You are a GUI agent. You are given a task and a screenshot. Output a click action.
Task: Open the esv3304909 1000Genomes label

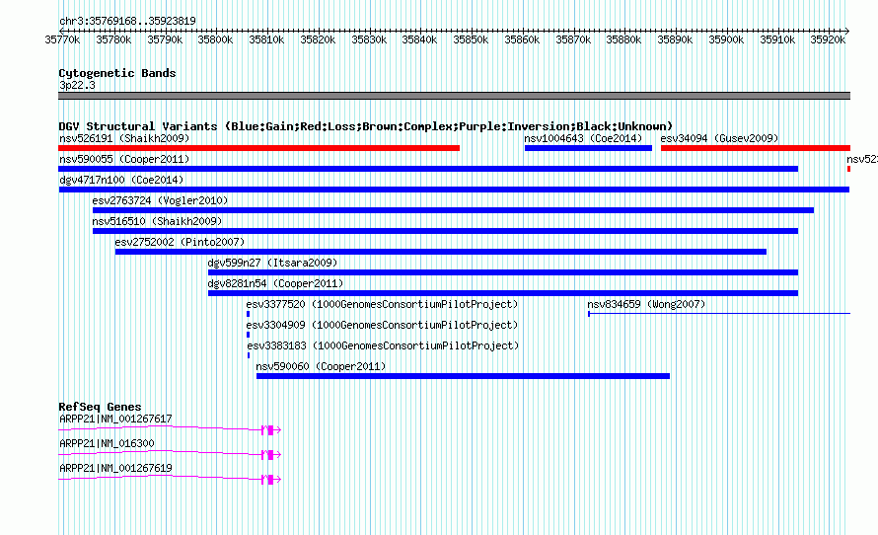[x=382, y=325]
